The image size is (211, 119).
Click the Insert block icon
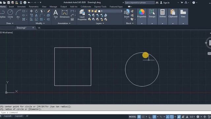tap(127, 14)
